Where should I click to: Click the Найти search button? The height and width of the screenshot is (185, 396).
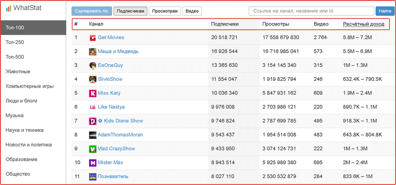pos(385,11)
